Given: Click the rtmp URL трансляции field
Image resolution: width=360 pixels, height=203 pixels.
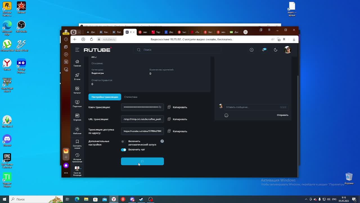Looking at the screenshot, I should pyautogui.click(x=142, y=119).
